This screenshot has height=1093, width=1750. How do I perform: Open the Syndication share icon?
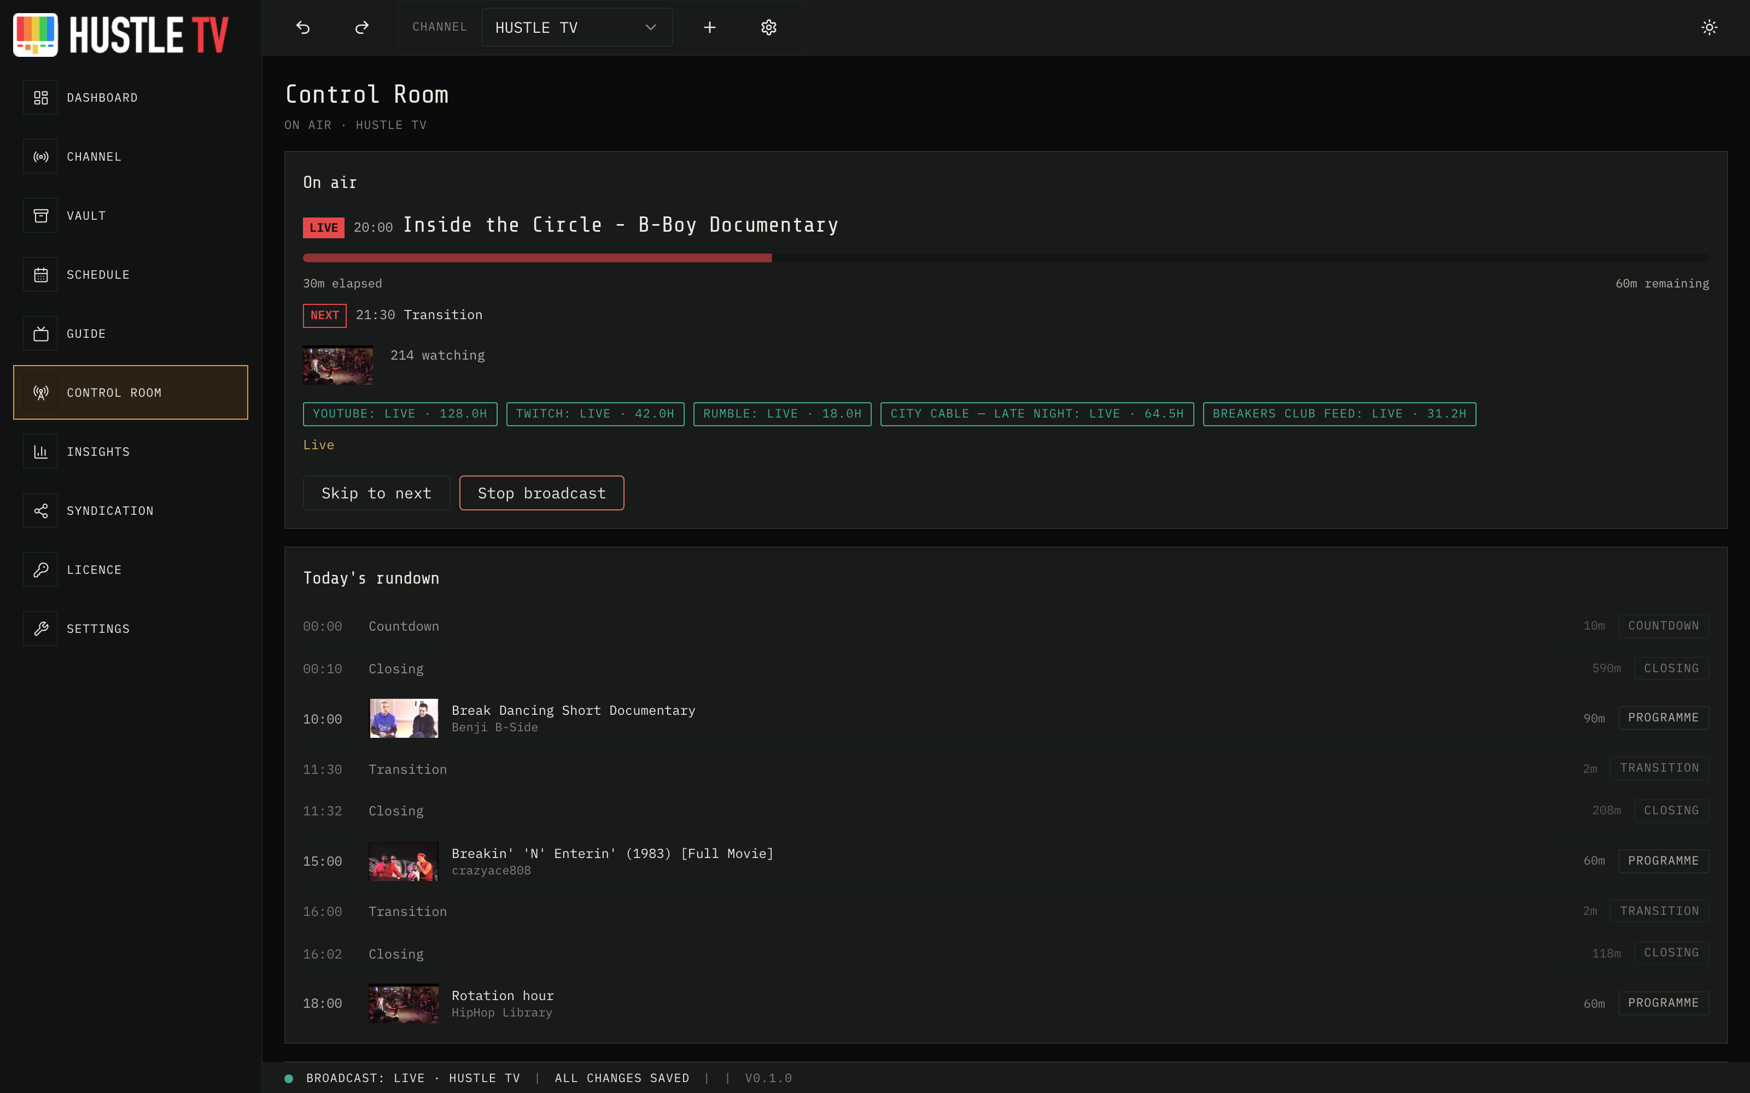pyautogui.click(x=40, y=510)
